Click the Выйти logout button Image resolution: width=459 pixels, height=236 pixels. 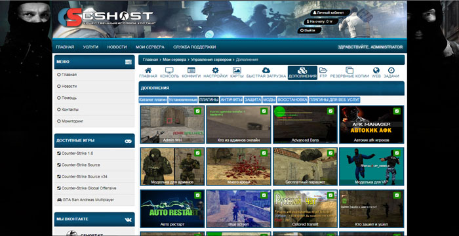(309, 30)
